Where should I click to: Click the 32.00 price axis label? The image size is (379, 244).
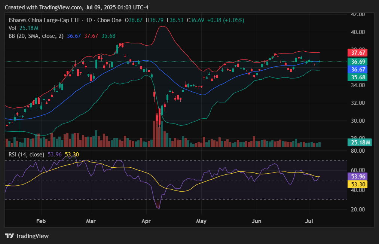click(x=358, y=103)
